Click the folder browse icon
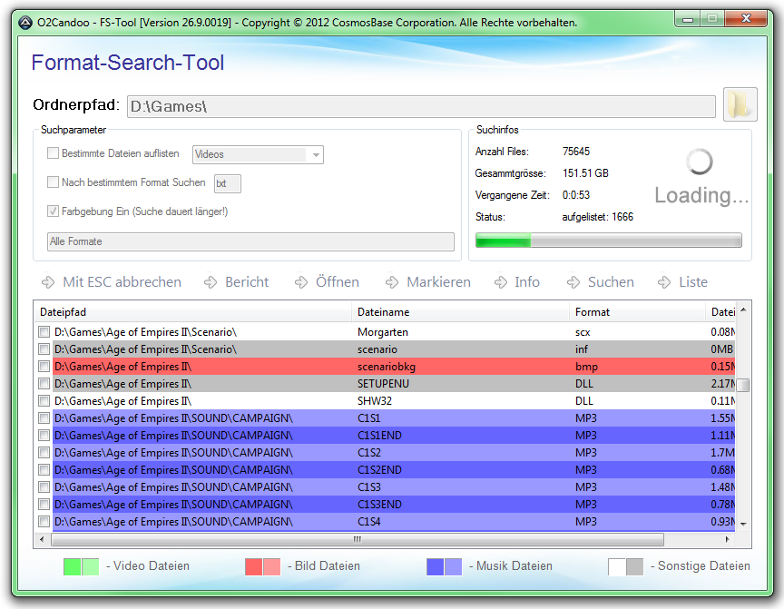784x609 pixels. click(740, 104)
